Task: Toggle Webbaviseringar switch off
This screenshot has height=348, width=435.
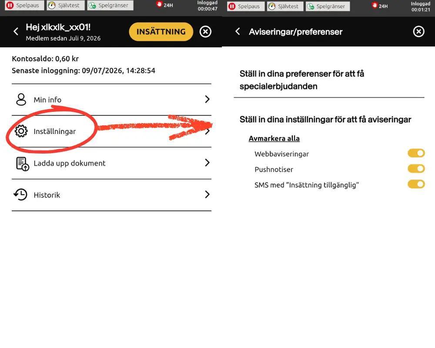Action: (416, 153)
